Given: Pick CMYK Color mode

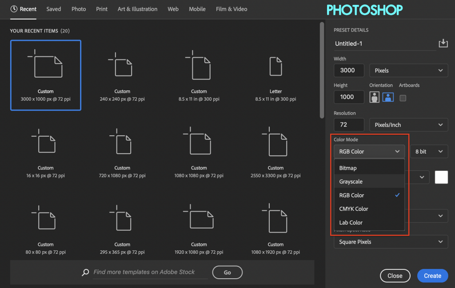Looking at the screenshot, I should 369,209.
